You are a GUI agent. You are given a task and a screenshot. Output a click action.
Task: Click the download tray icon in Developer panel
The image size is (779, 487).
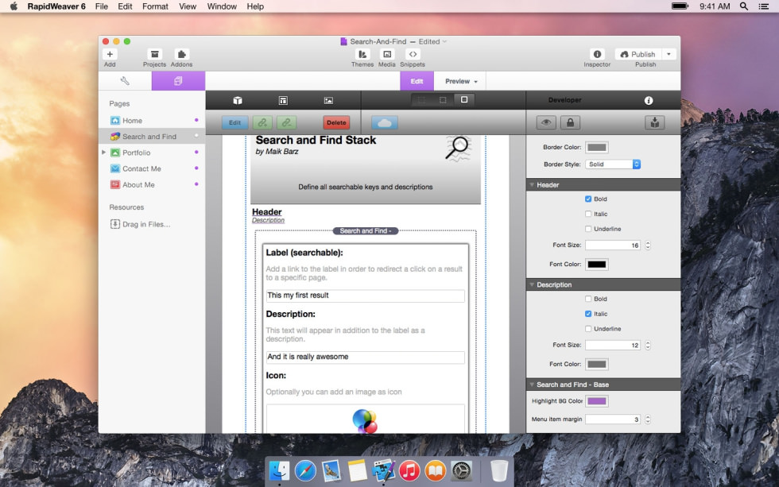(655, 122)
